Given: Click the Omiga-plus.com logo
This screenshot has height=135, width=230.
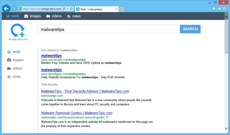Looking at the screenshot, I should pos(18,32).
